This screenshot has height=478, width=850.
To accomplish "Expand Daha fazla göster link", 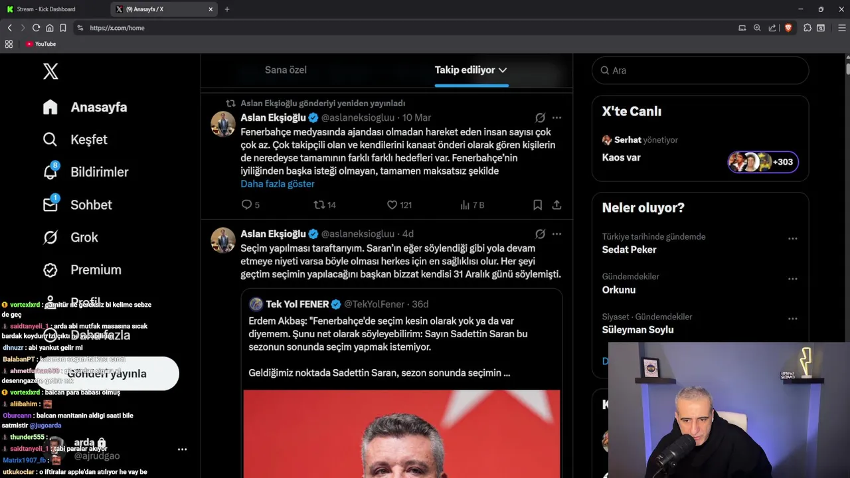I will 278,184.
